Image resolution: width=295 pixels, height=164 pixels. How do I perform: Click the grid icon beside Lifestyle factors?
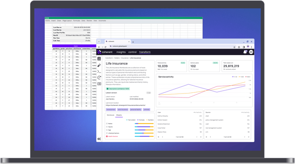click(x=107, y=133)
